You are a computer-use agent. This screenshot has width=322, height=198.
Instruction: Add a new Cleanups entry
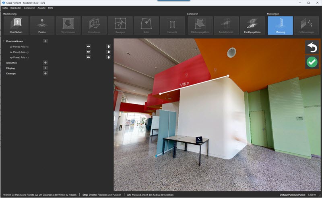coord(45,73)
